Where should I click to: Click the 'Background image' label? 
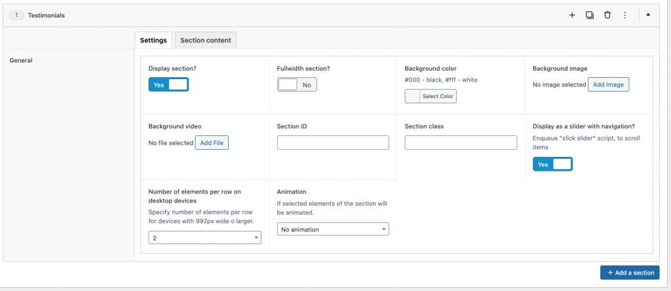560,68
